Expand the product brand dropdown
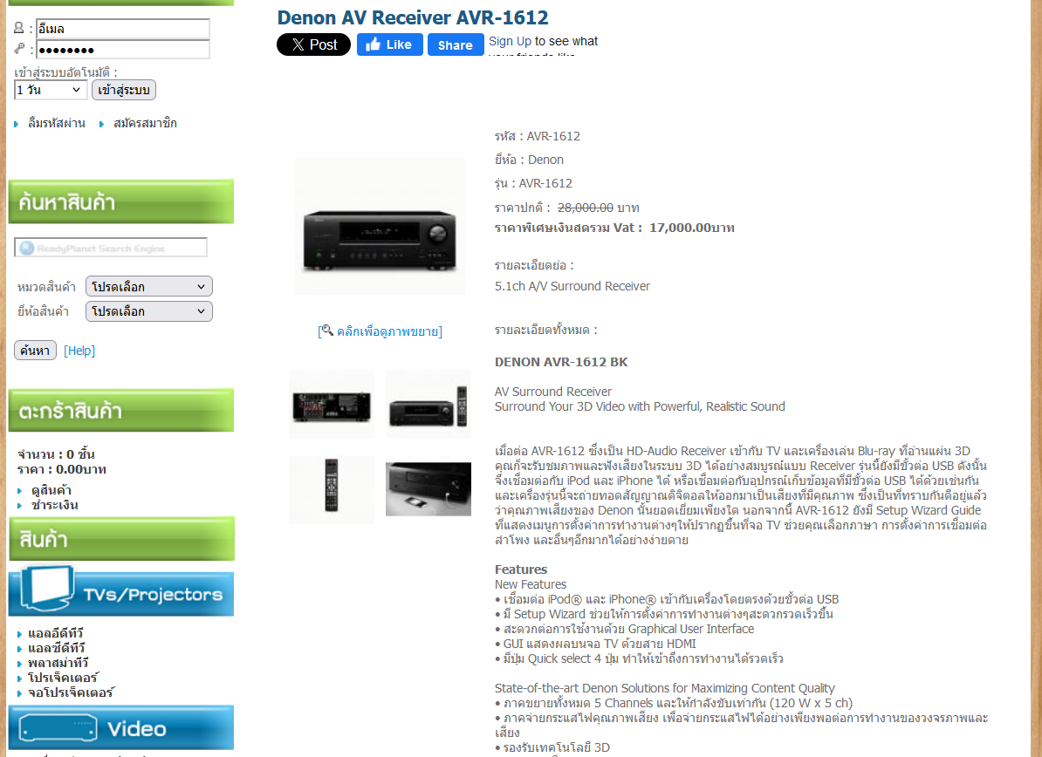Image resolution: width=1042 pixels, height=757 pixels. click(149, 311)
